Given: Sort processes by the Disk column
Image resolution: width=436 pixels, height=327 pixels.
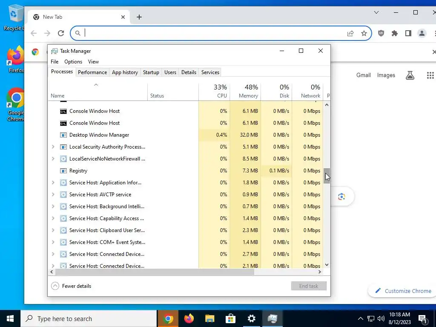Looking at the screenshot, I should 277,92.
